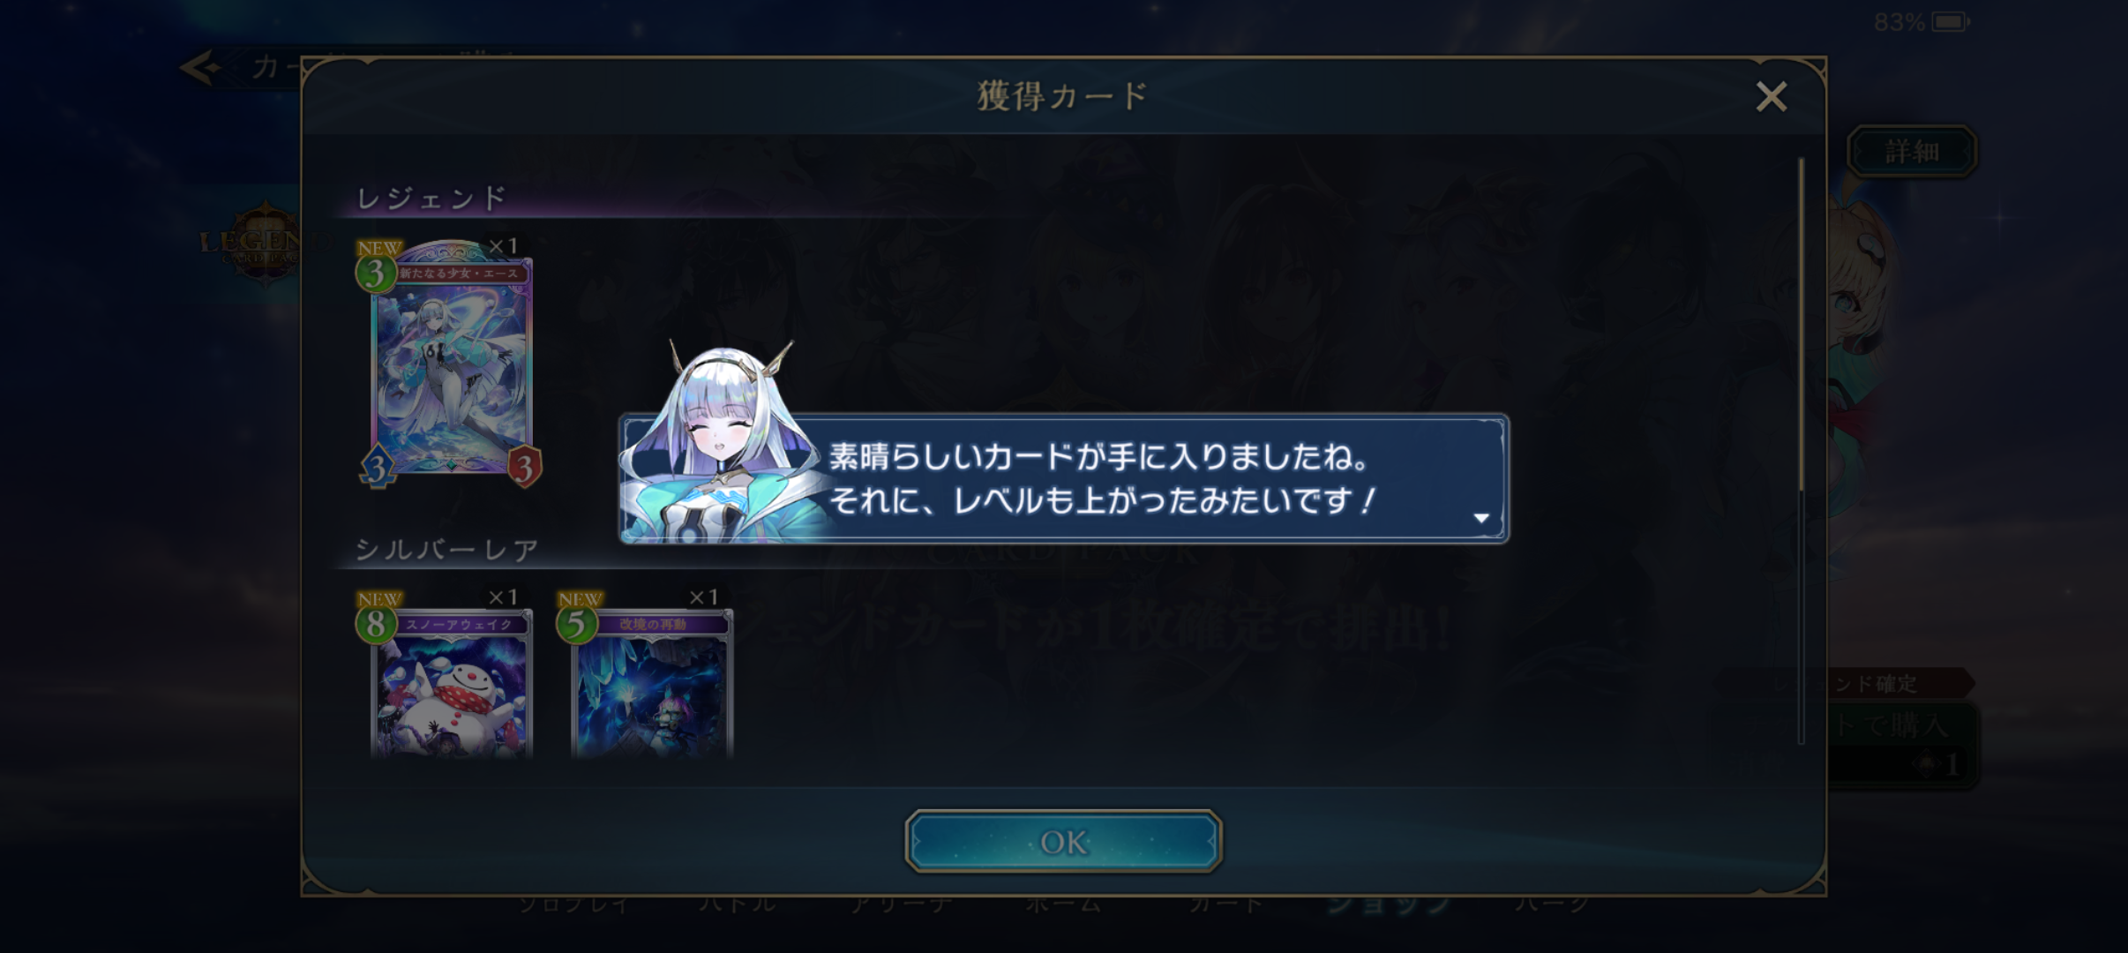The height and width of the screenshot is (953, 2128).
Task: Open the 新たなる少女・エース legend card
Action: (451, 364)
